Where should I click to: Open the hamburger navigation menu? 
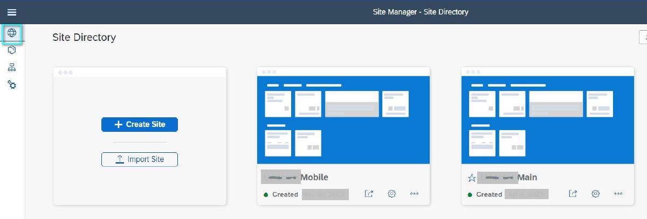(11, 12)
